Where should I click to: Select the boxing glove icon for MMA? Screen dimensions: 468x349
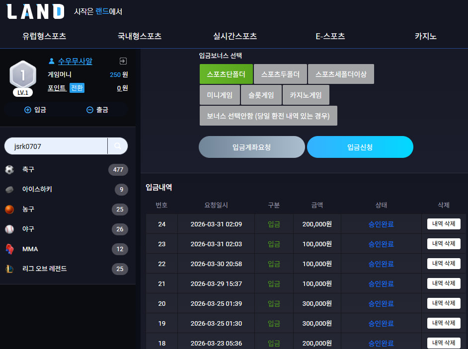9,249
